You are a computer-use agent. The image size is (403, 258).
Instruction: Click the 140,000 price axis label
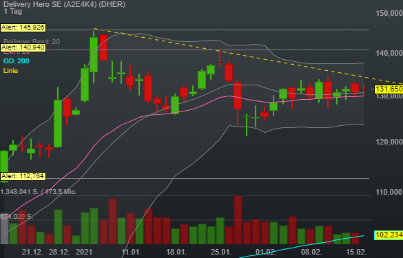(x=389, y=53)
